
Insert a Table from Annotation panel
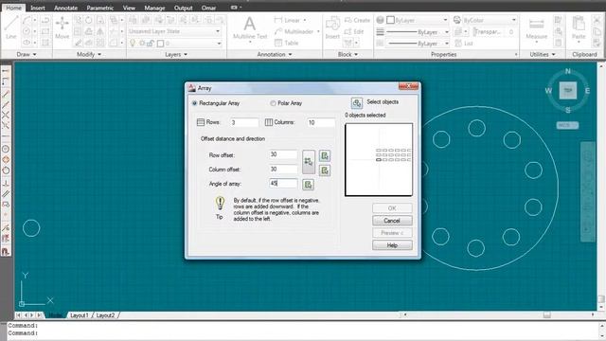tap(286, 43)
